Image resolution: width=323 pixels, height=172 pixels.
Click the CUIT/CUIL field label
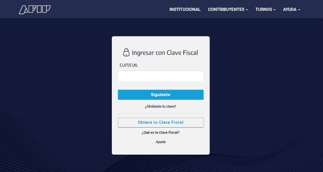click(x=129, y=65)
